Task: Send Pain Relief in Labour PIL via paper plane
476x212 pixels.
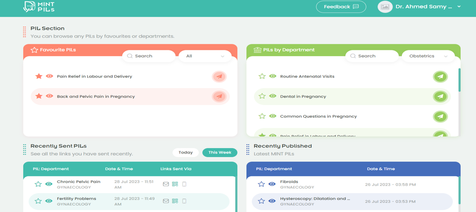Action: tap(219, 76)
